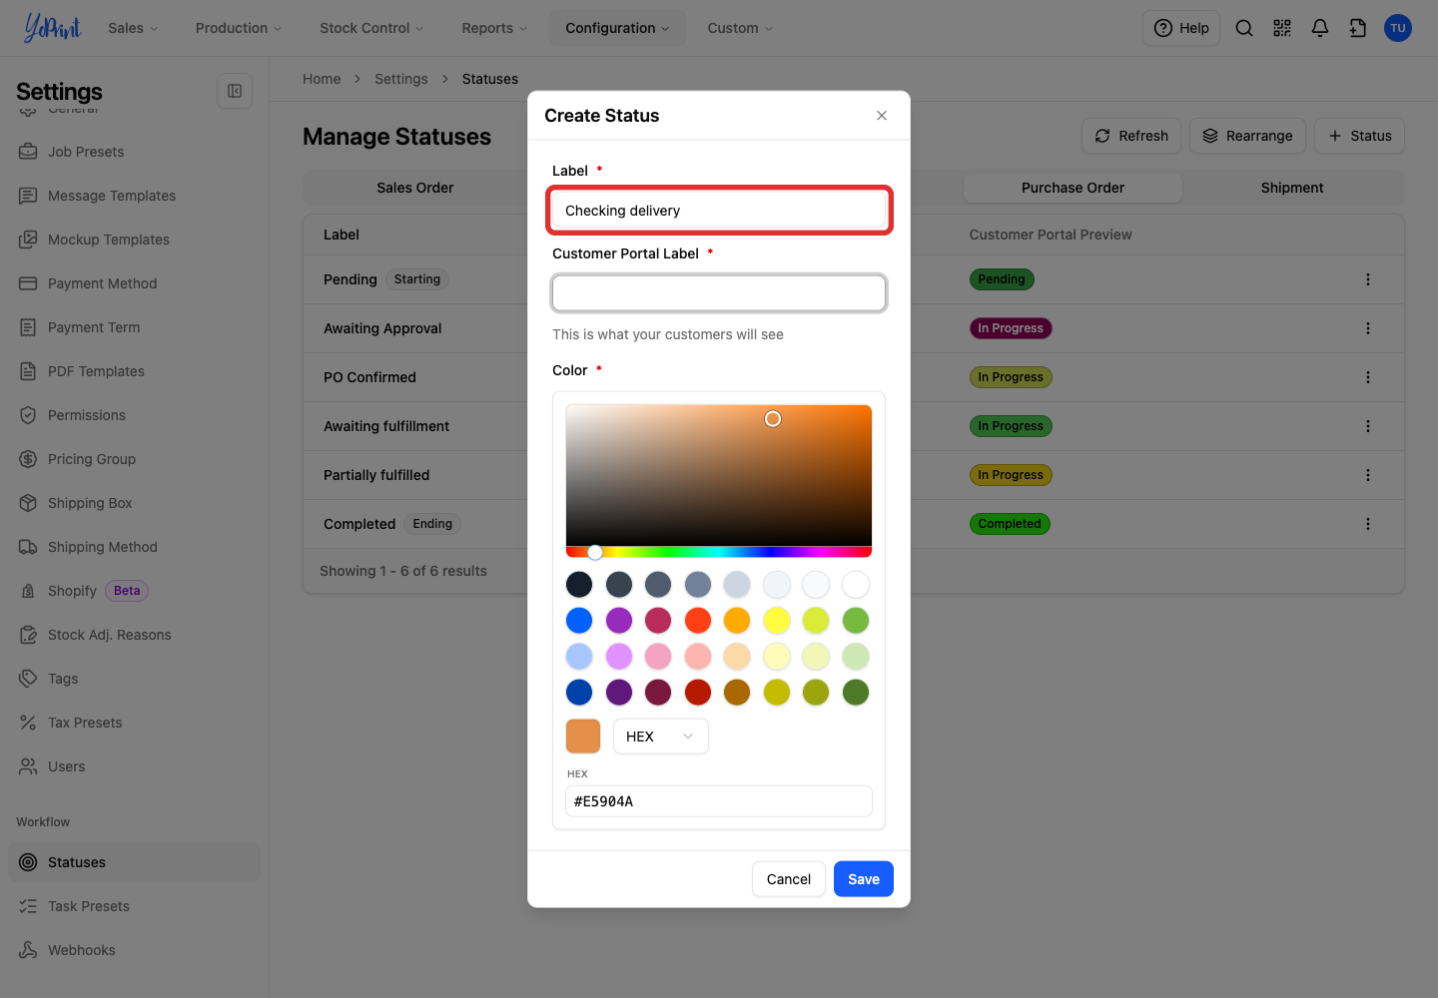
Task: Open the QR code scanner icon
Action: click(x=1282, y=28)
